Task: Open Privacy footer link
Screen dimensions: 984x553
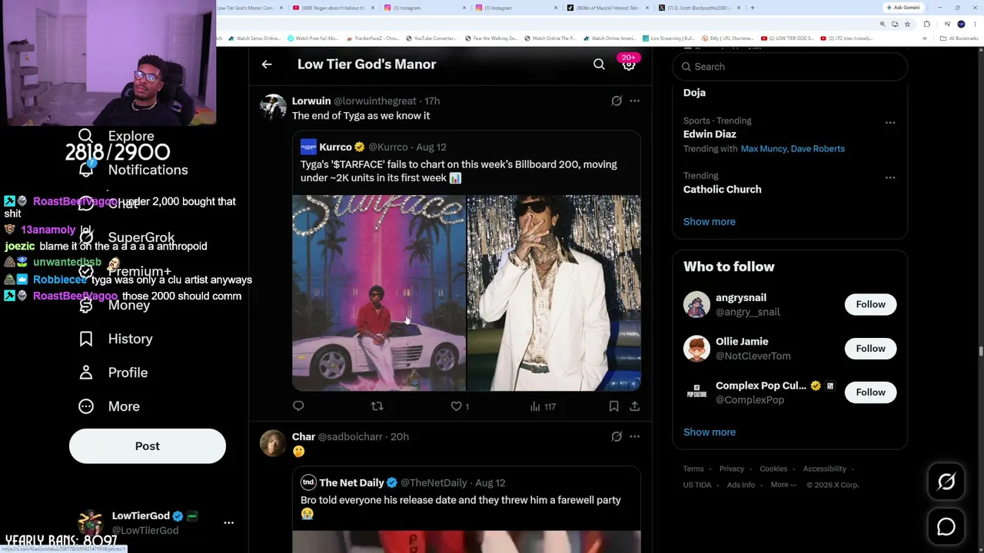Action: [732, 469]
